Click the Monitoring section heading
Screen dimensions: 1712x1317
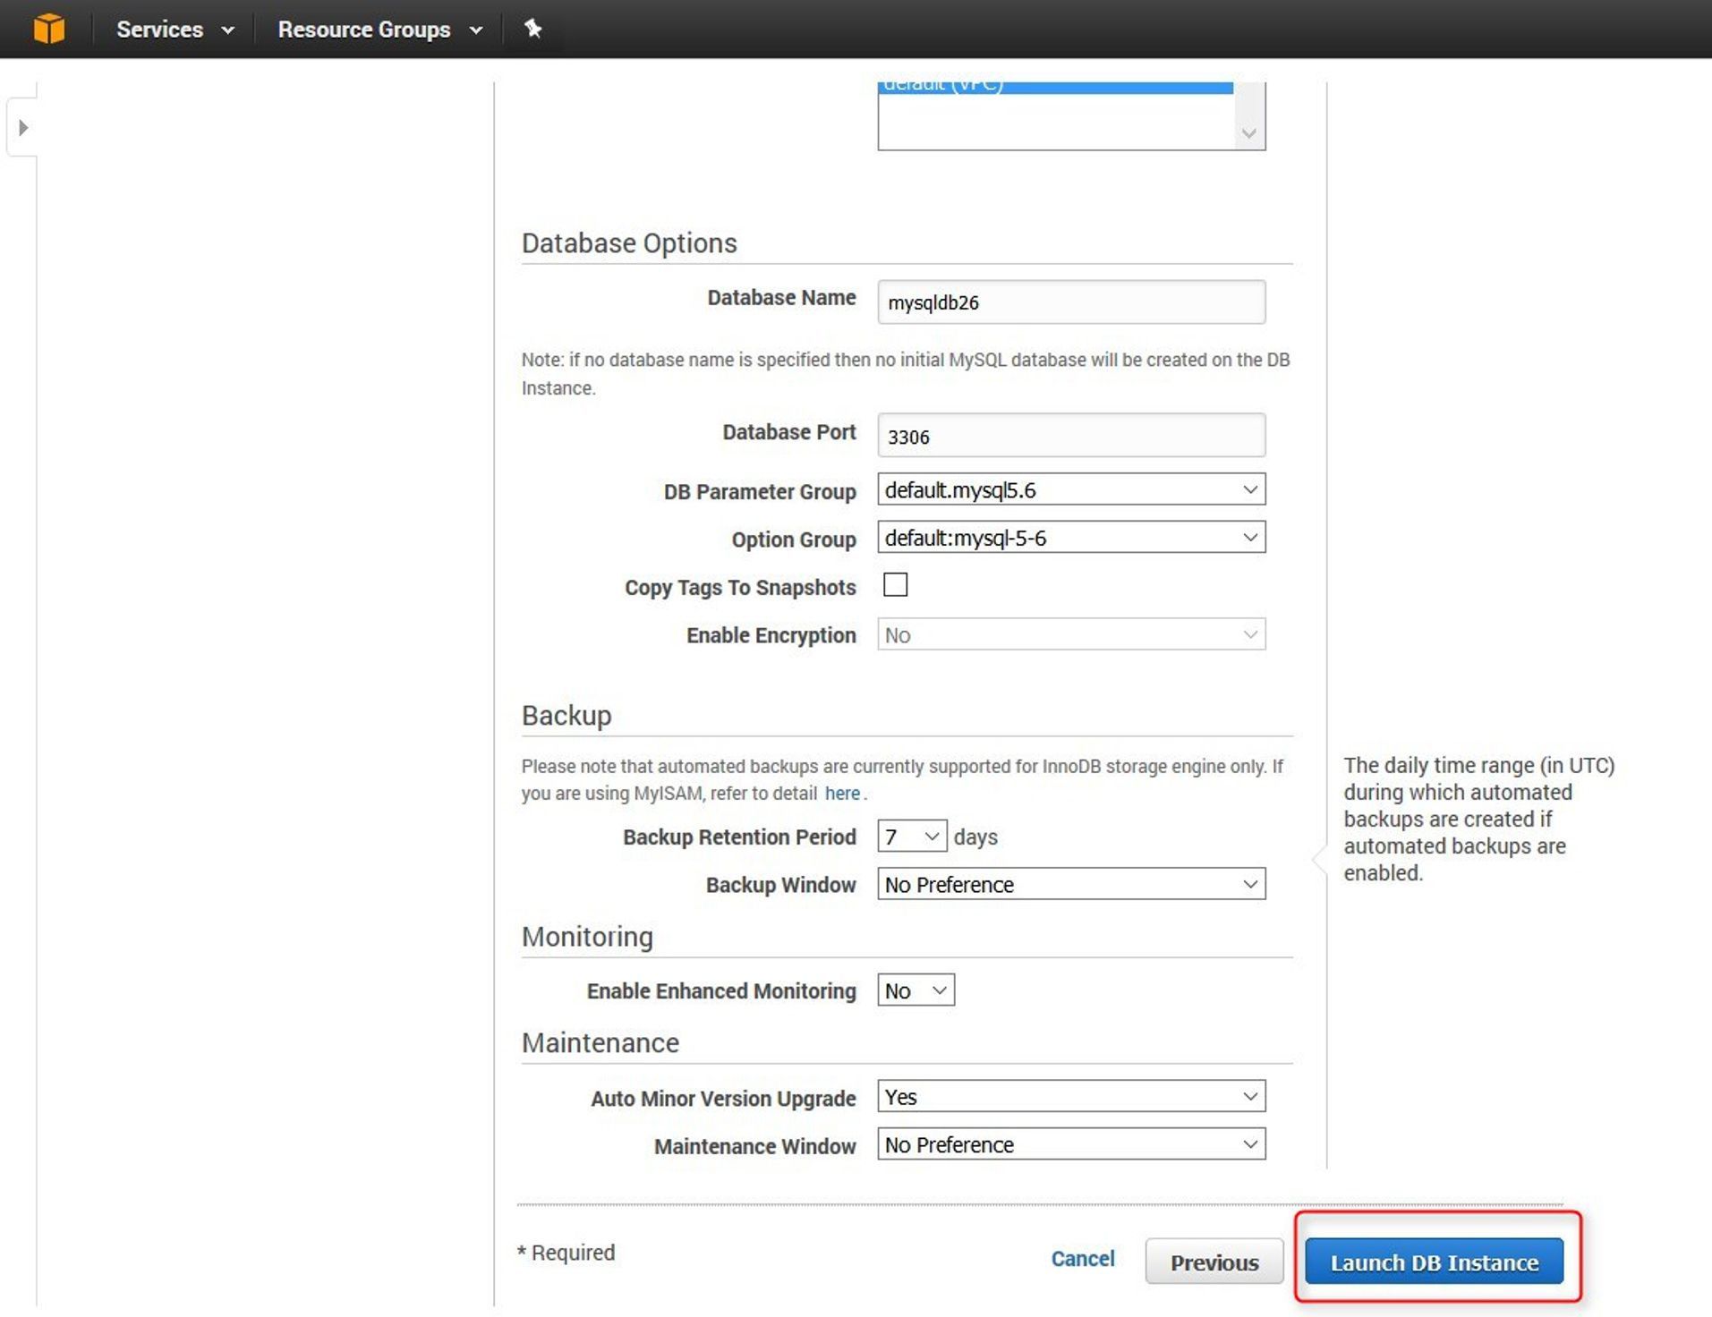587,937
